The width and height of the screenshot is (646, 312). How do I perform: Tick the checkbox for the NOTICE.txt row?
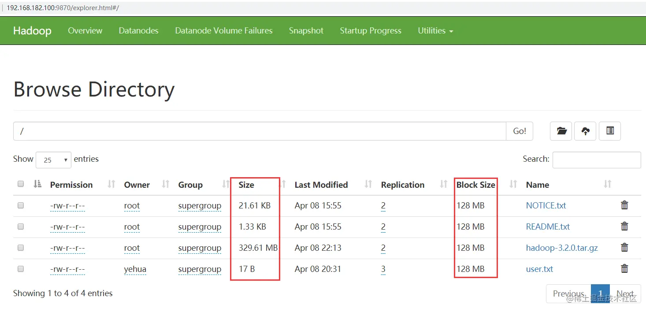(x=21, y=205)
